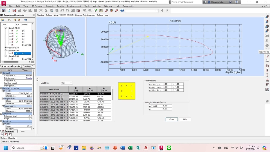Click the zoom magnifier icon in the toolbar
This screenshot has height=152, width=270.
(x=85, y=10)
